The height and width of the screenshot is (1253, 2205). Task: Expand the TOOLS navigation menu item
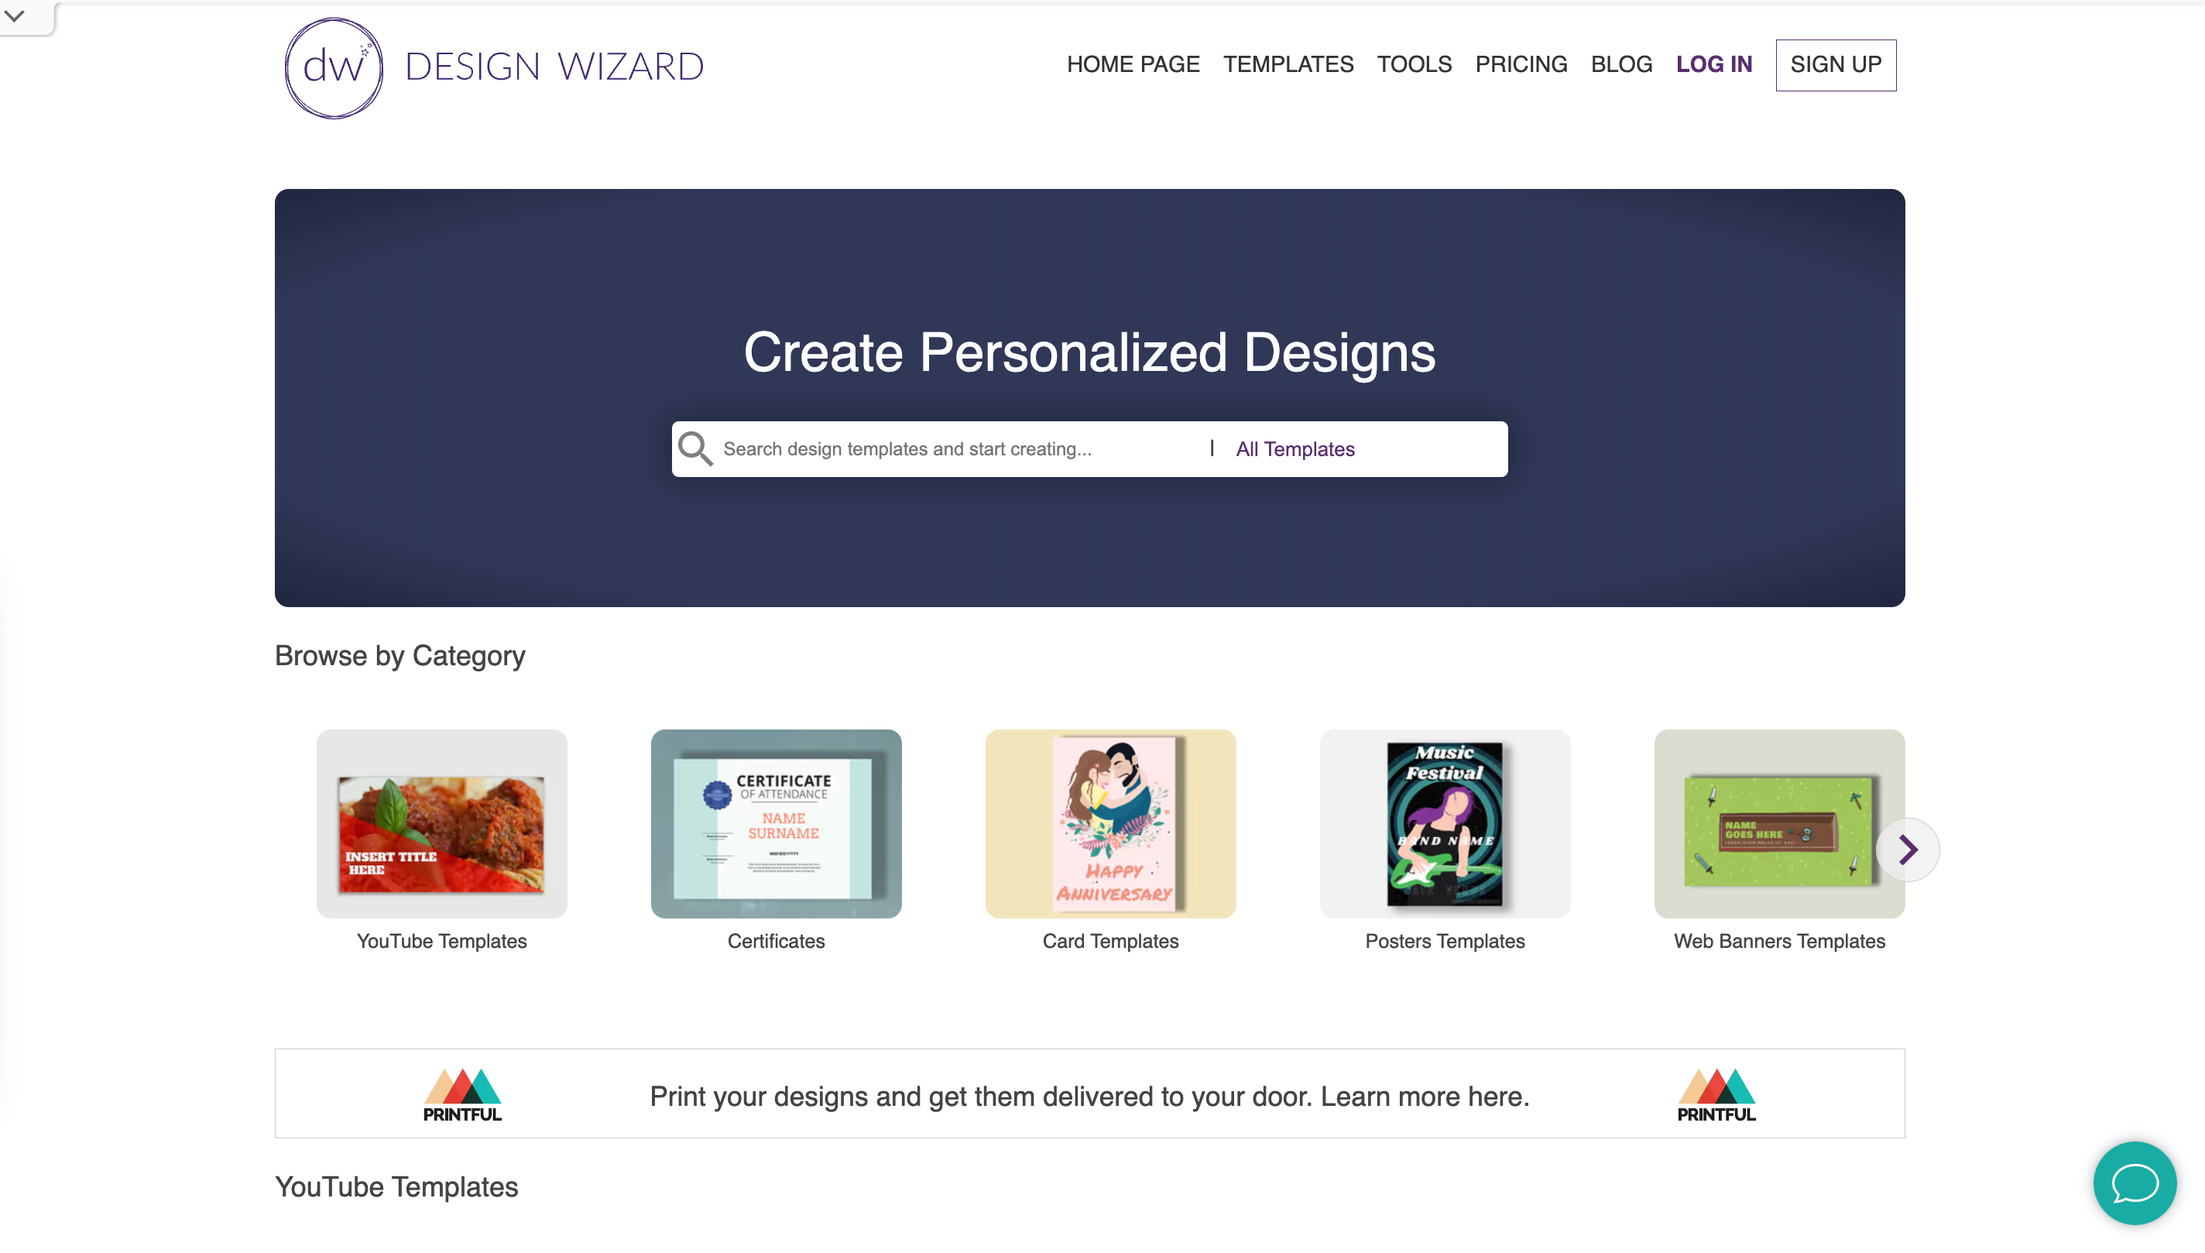[x=1413, y=65]
